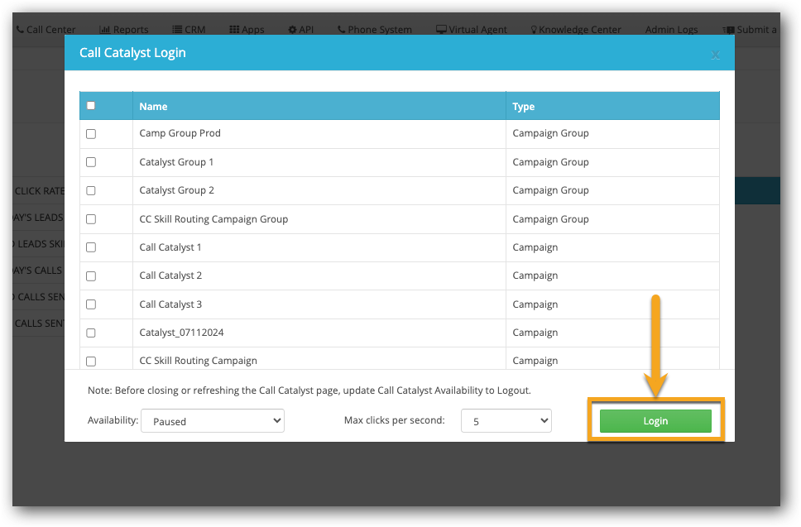Open the CRM menu
The image size is (801, 527).
coord(189,30)
